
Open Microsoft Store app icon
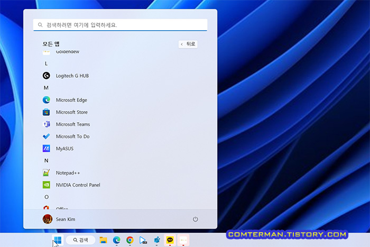47,112
